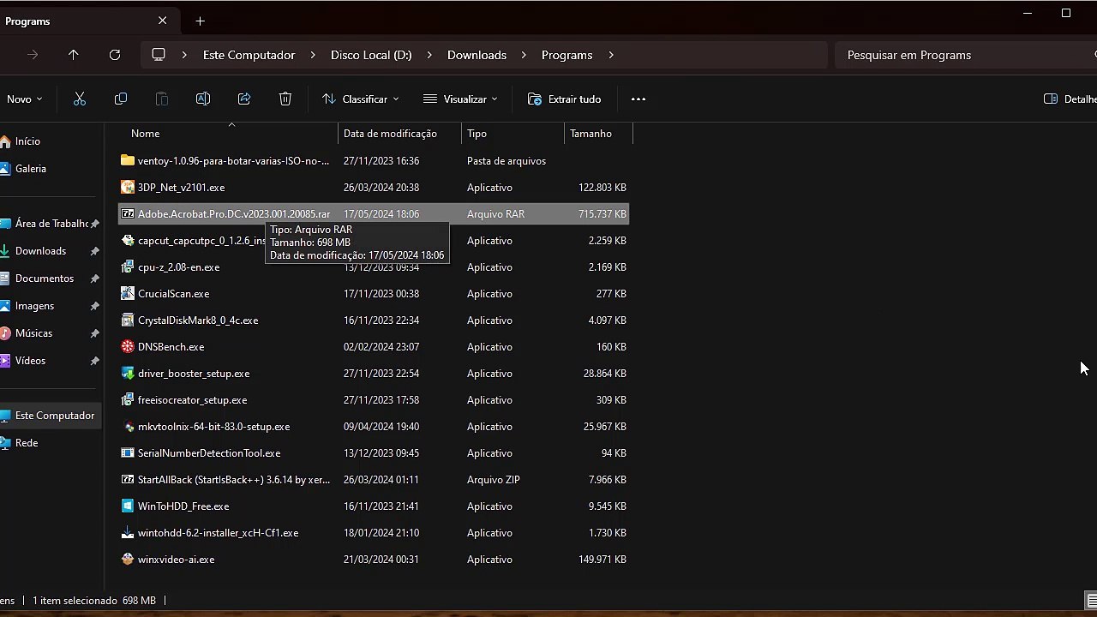This screenshot has height=617, width=1097.
Task: Click the Refresh icon
Action: click(115, 55)
